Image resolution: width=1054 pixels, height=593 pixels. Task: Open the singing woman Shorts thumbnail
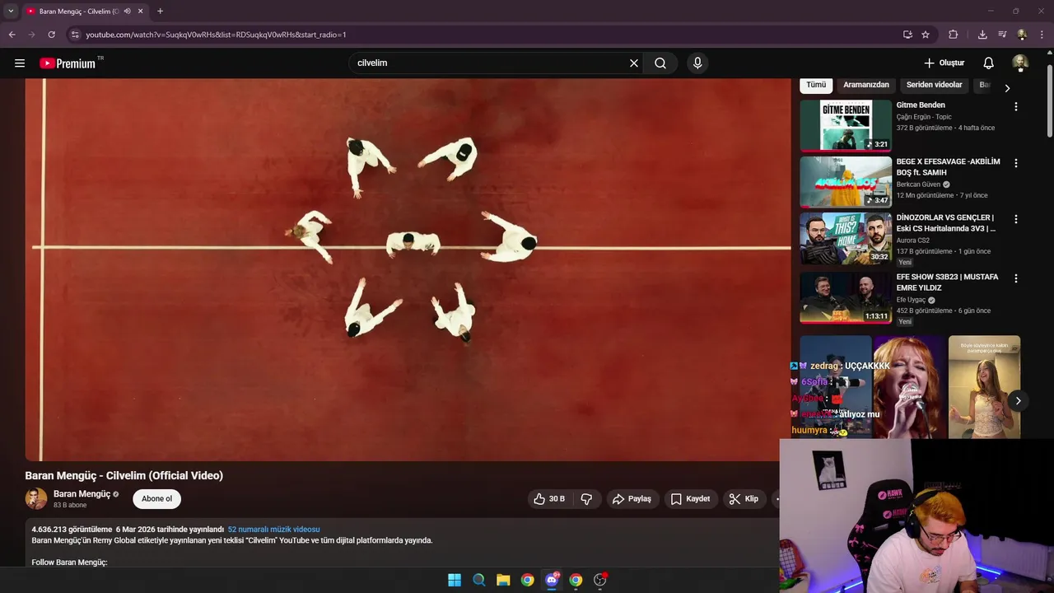pos(909,386)
